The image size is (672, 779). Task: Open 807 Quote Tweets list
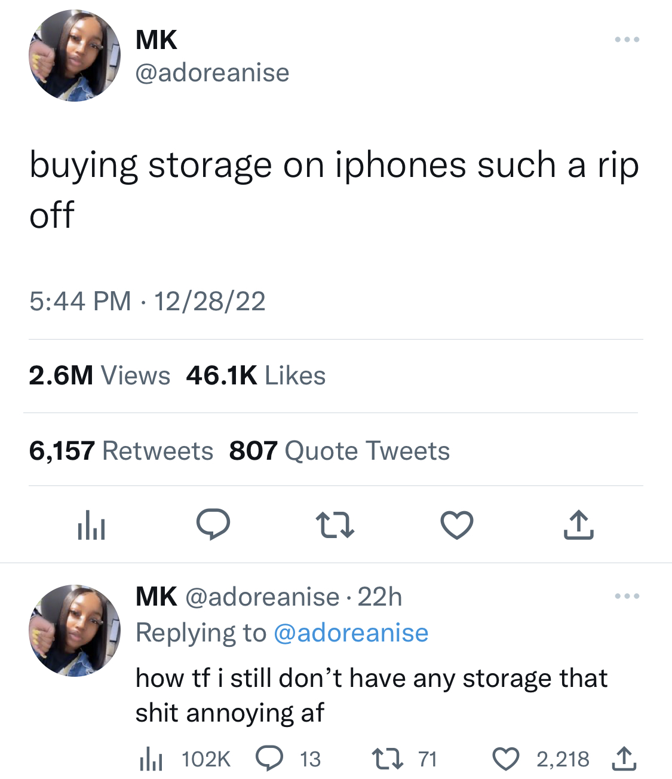point(339,451)
